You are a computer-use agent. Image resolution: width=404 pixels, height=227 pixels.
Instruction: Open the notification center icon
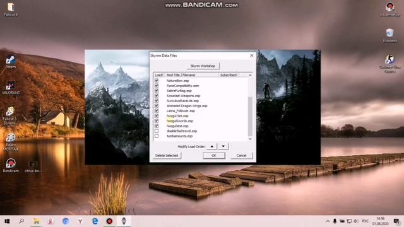[396, 221]
